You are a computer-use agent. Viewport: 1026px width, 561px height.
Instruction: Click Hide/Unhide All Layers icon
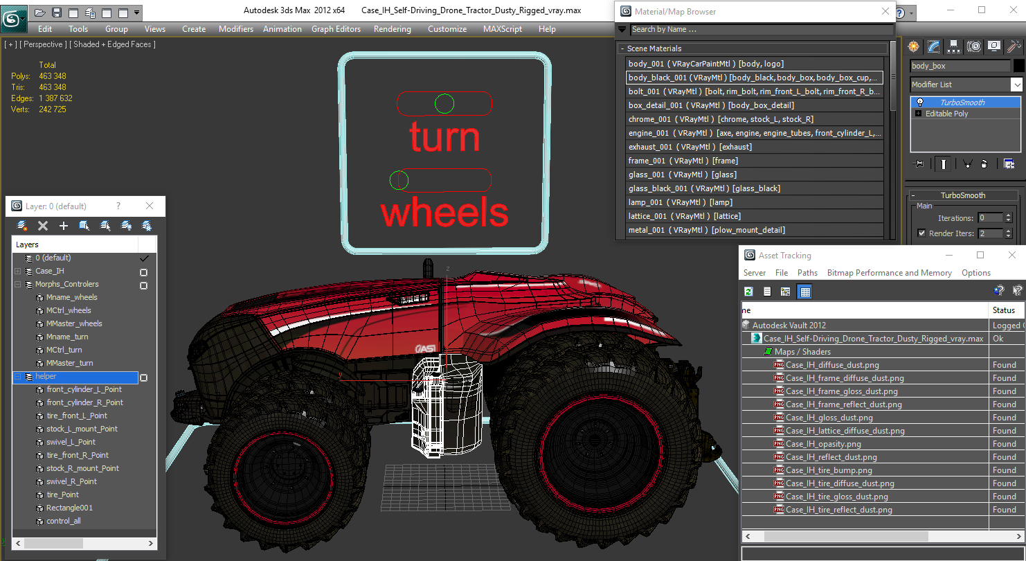[126, 226]
